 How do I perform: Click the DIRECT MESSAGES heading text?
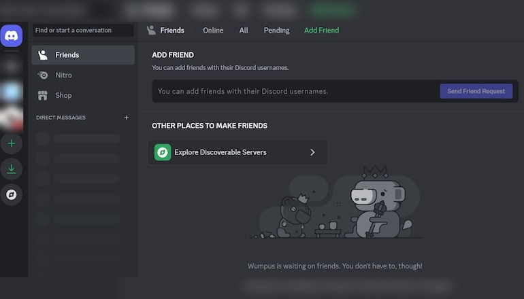[x=61, y=118]
